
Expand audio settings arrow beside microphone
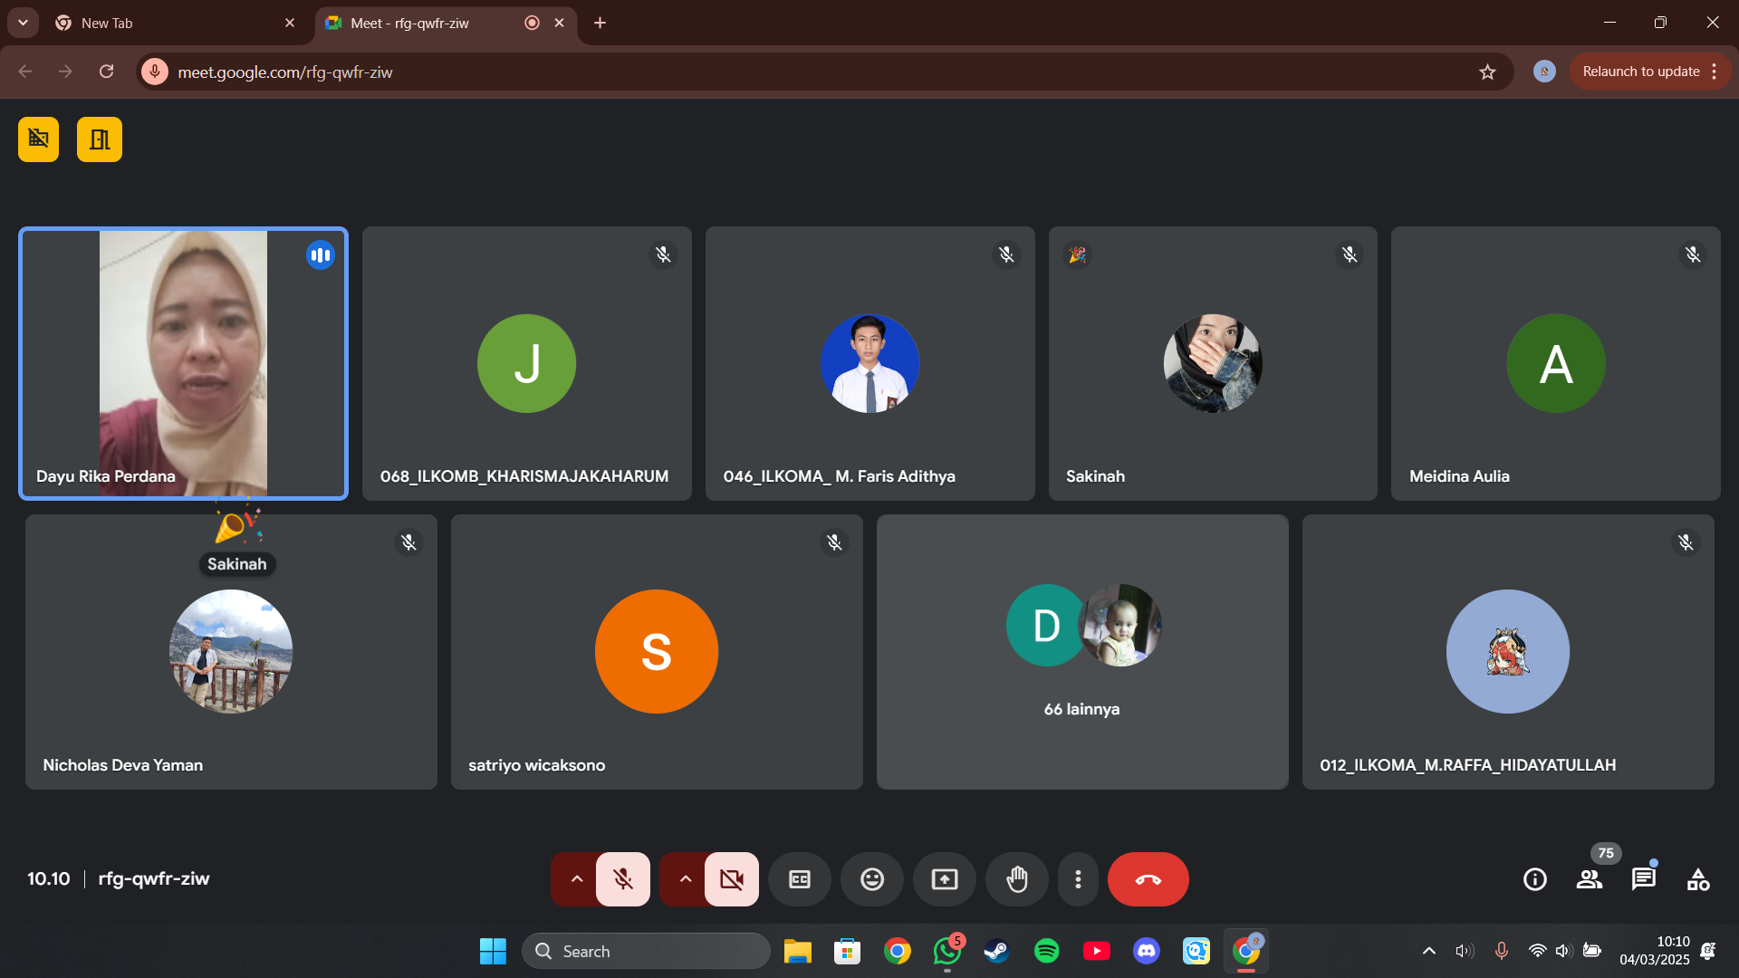click(x=576, y=879)
